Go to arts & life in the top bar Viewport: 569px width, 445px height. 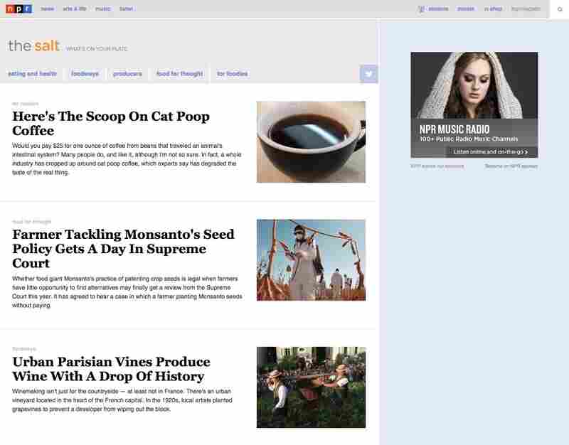coord(75,9)
